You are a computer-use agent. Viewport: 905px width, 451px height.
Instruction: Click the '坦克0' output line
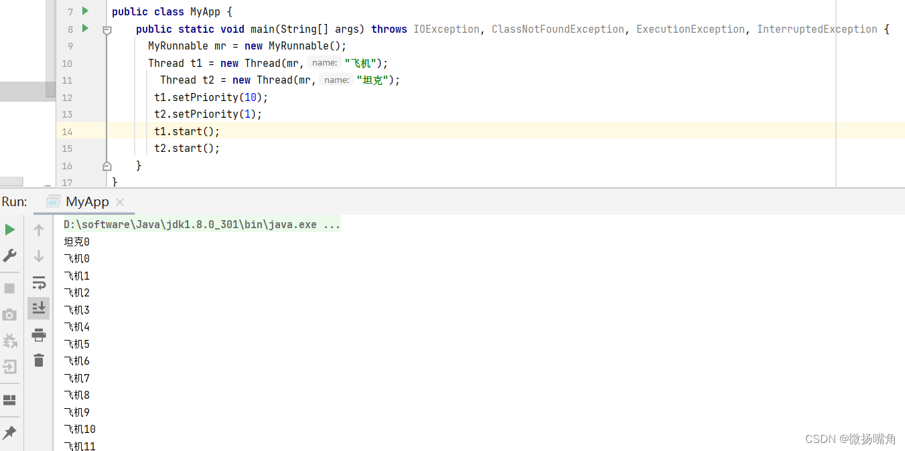[x=76, y=242]
